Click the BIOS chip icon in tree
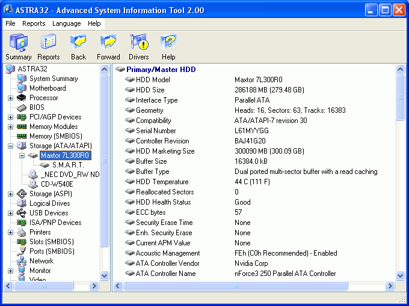 pos(22,107)
